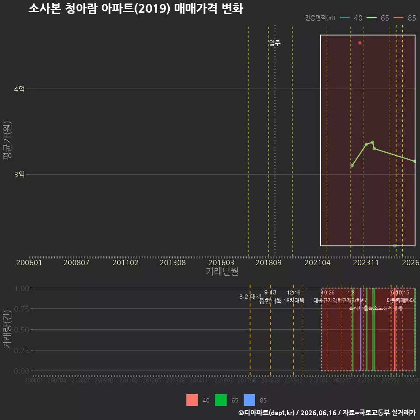
Task: Select the first point of the green 65㎡ line
Action: click(352, 166)
